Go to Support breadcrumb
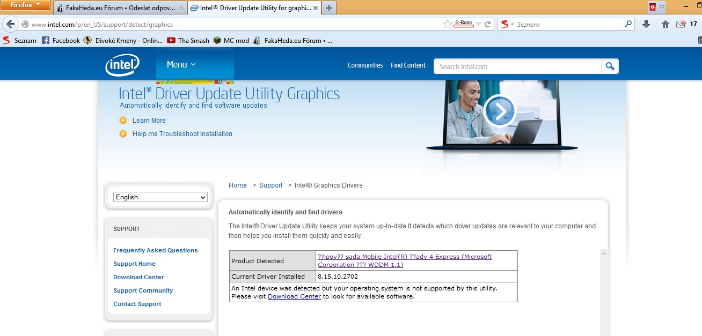The width and height of the screenshot is (702, 336). click(270, 185)
